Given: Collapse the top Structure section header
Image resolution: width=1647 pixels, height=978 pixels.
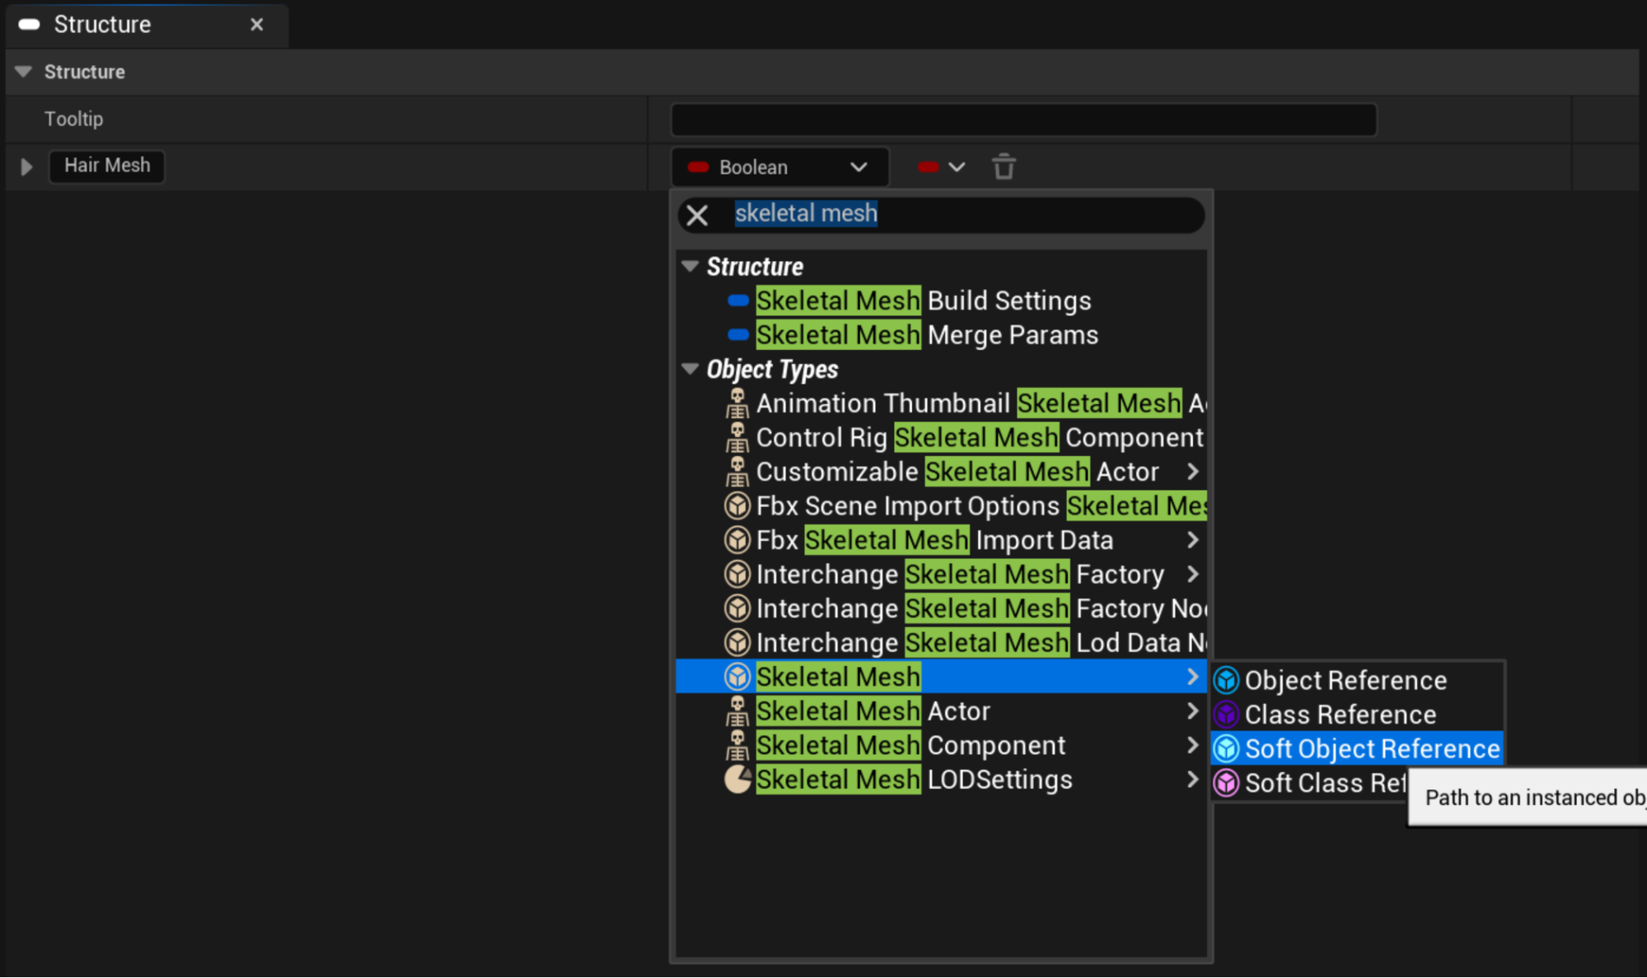Looking at the screenshot, I should pyautogui.click(x=24, y=72).
